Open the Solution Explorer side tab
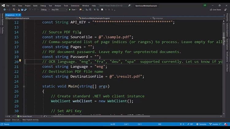Screen dimensions: 230x129 pyautogui.click(x=227, y=30)
